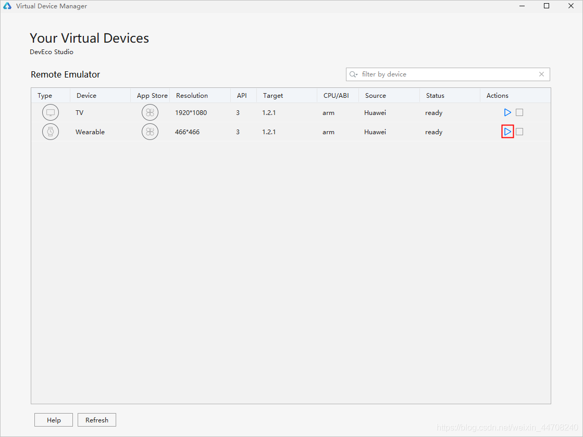Click the stop square for TV emulator
583x437 pixels.
[519, 112]
